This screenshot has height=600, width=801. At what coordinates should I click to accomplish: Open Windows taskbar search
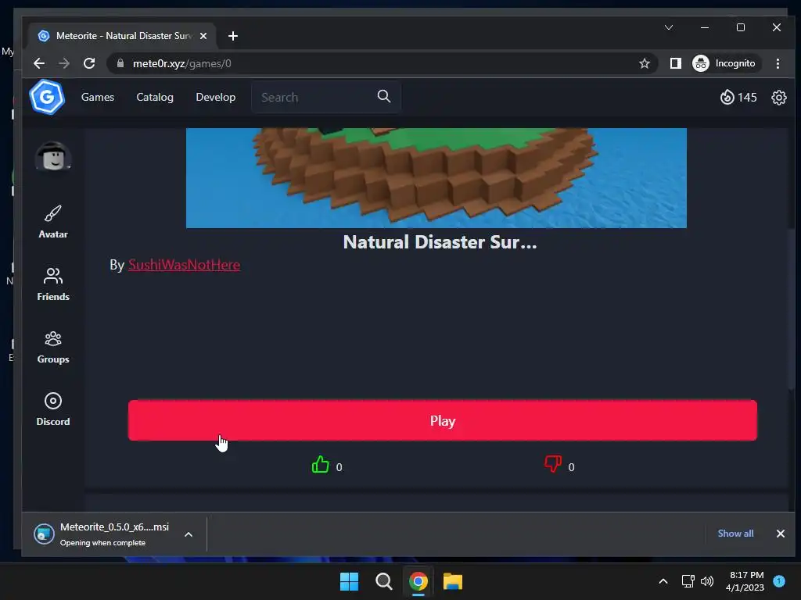383,581
